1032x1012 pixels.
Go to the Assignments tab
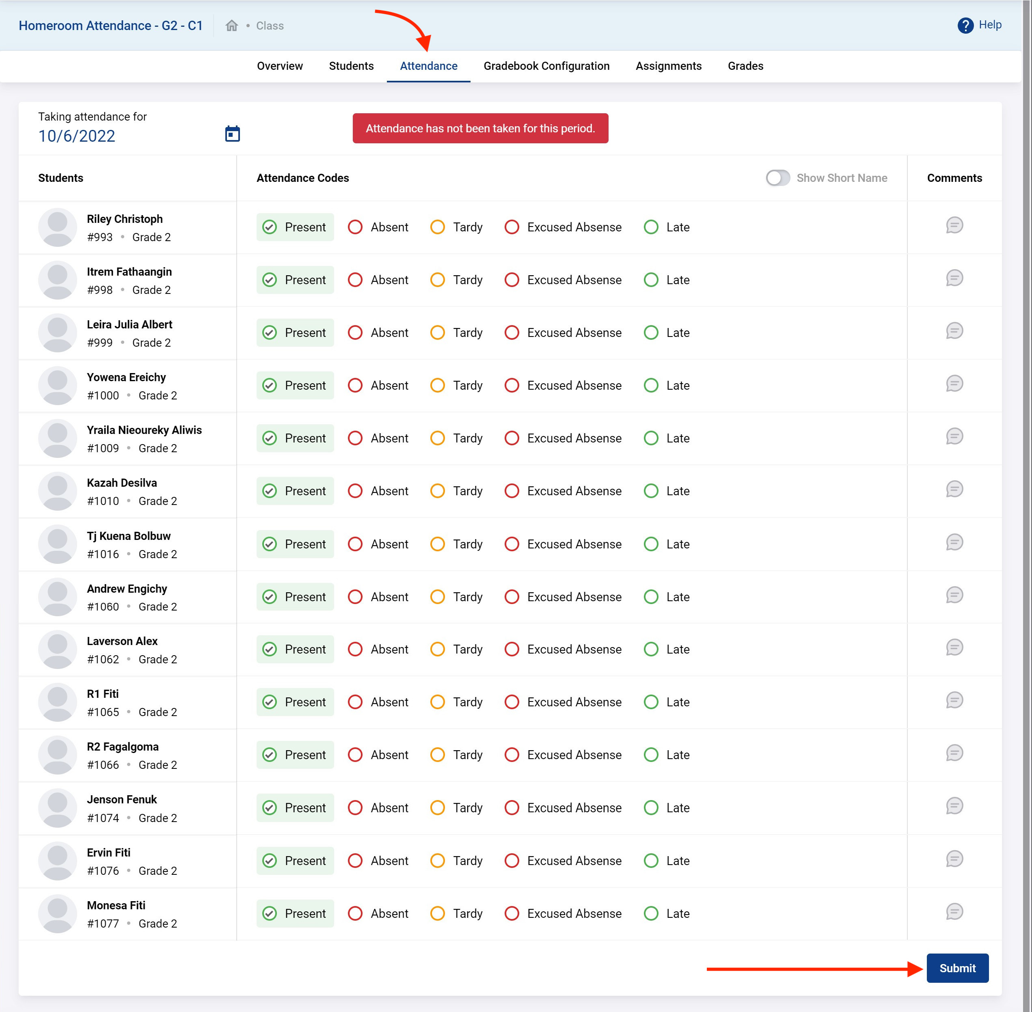668,66
